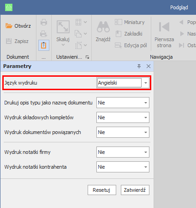Viewport: 196px width, 208px height.
Task: Click the Zapisz floppy disk icon
Action: 9,41
